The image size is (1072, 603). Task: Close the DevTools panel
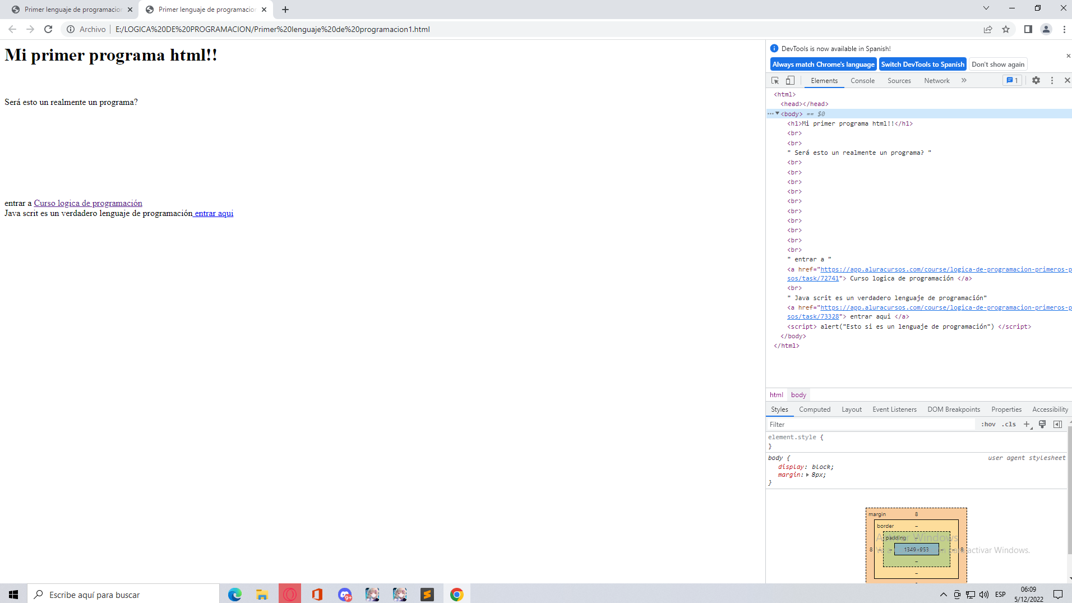pos(1067,81)
